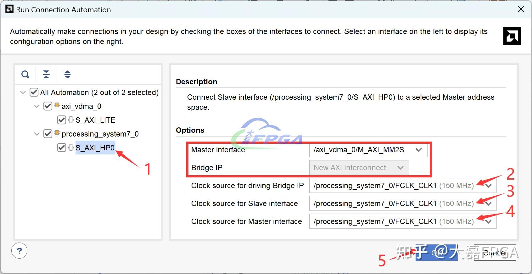The image size is (532, 274).
Task: Click the axi_vdma_0 block icon
Action: 57,106
